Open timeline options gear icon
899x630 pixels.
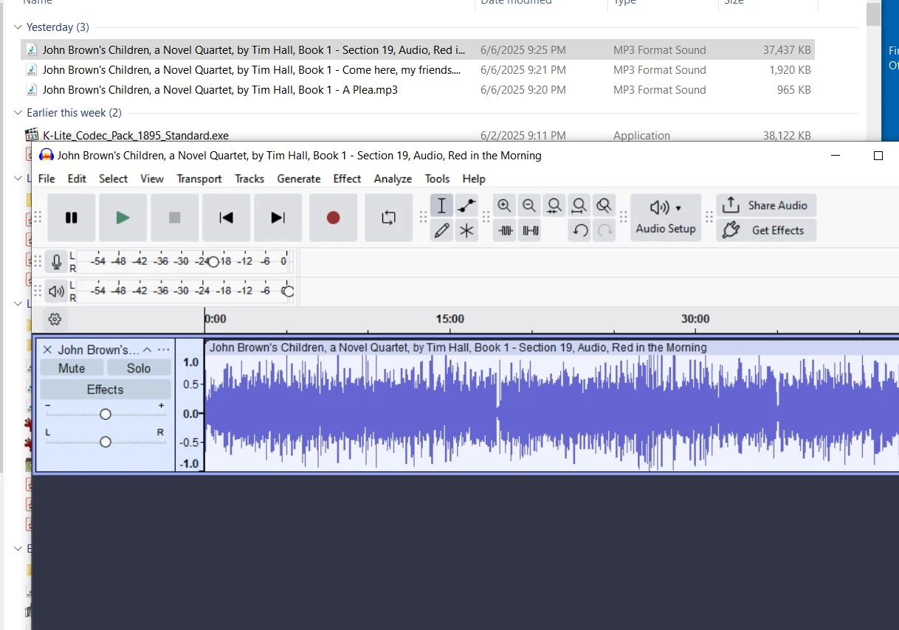(55, 319)
